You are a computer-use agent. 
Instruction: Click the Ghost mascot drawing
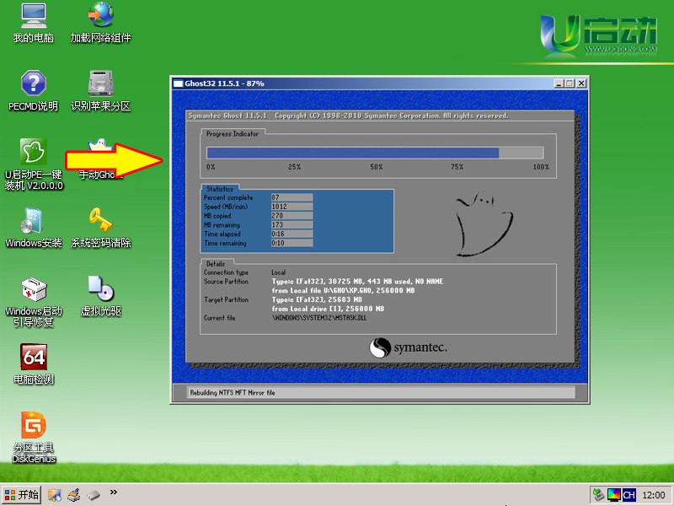pyautogui.click(x=484, y=224)
